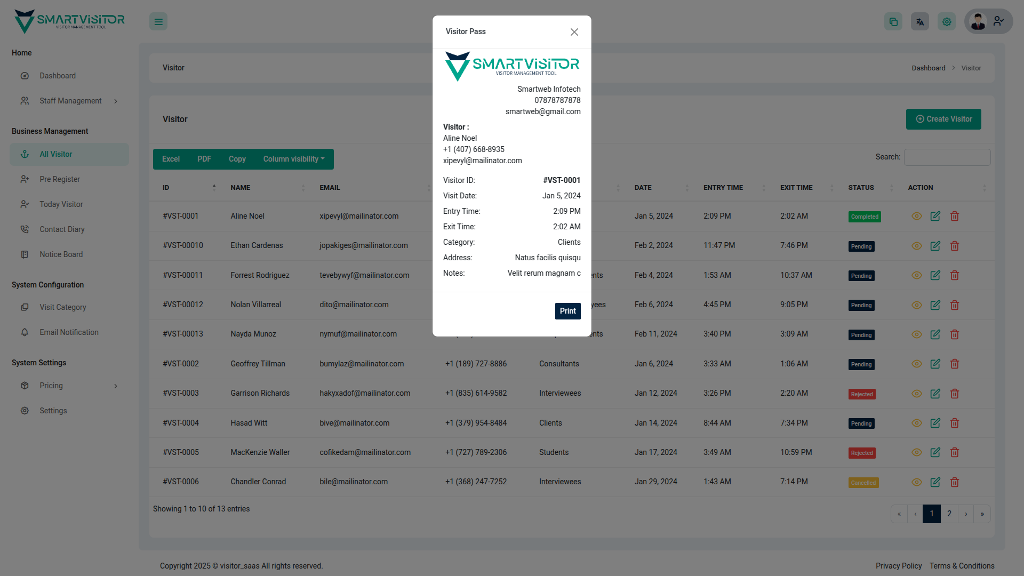This screenshot has width=1024, height=576.
Task: Delete visitor Geoffrey Tillman with trash icon
Action: point(955,364)
